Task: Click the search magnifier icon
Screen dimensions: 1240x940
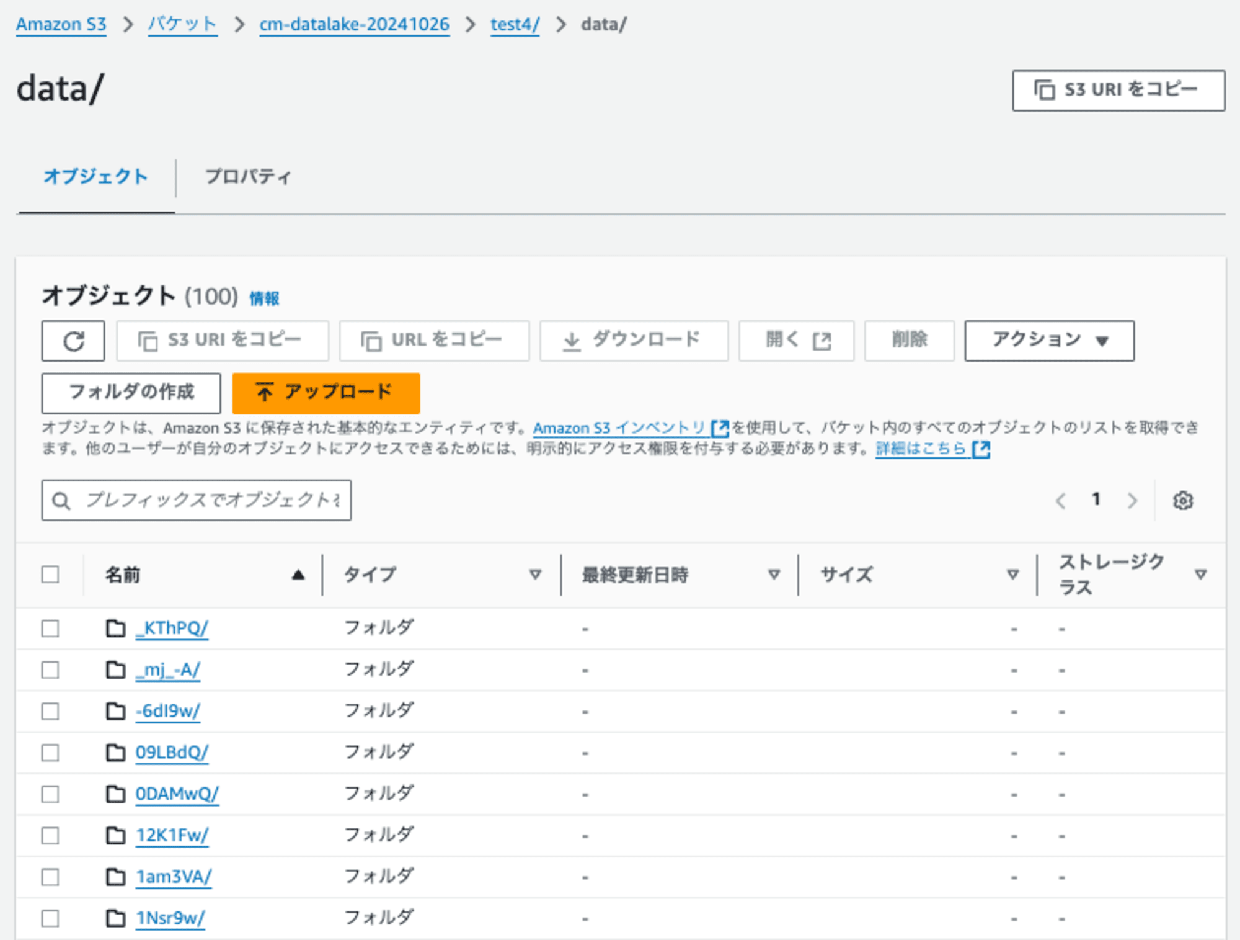Action: click(x=61, y=500)
